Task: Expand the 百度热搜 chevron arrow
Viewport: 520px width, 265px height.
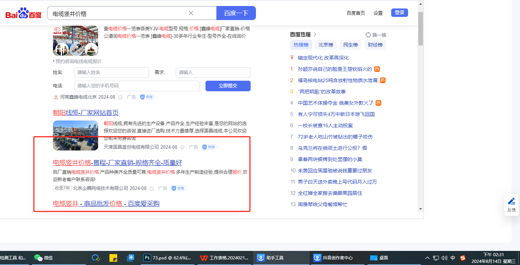Action: click(315, 35)
